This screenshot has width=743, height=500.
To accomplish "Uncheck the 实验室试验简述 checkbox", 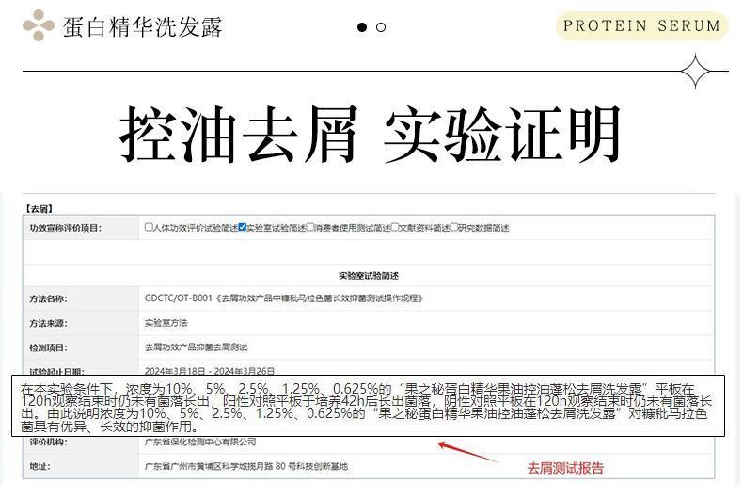I will coord(242,227).
